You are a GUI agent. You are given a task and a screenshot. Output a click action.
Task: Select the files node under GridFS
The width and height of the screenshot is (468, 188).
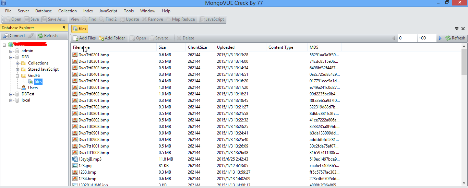point(38,82)
